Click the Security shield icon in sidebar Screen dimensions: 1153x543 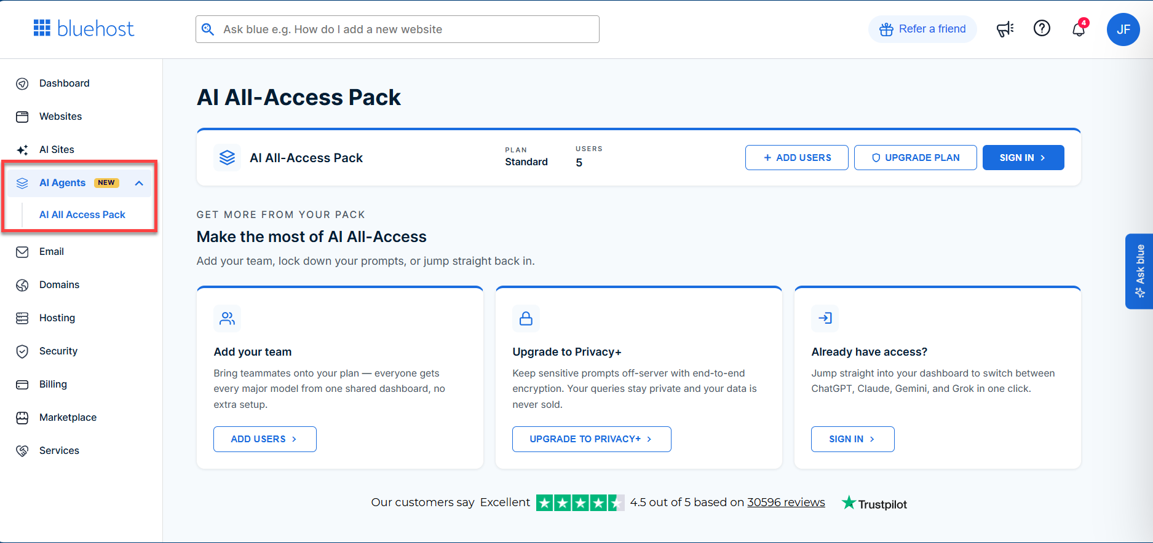coord(22,351)
